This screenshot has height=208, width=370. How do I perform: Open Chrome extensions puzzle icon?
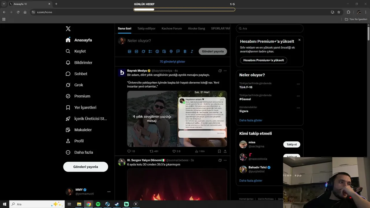[x=348, y=12]
